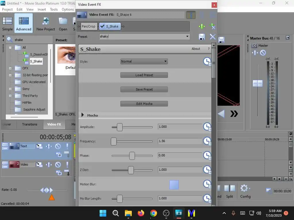
Task: Open Chrome from the taskbar
Action: [x=153, y=213]
